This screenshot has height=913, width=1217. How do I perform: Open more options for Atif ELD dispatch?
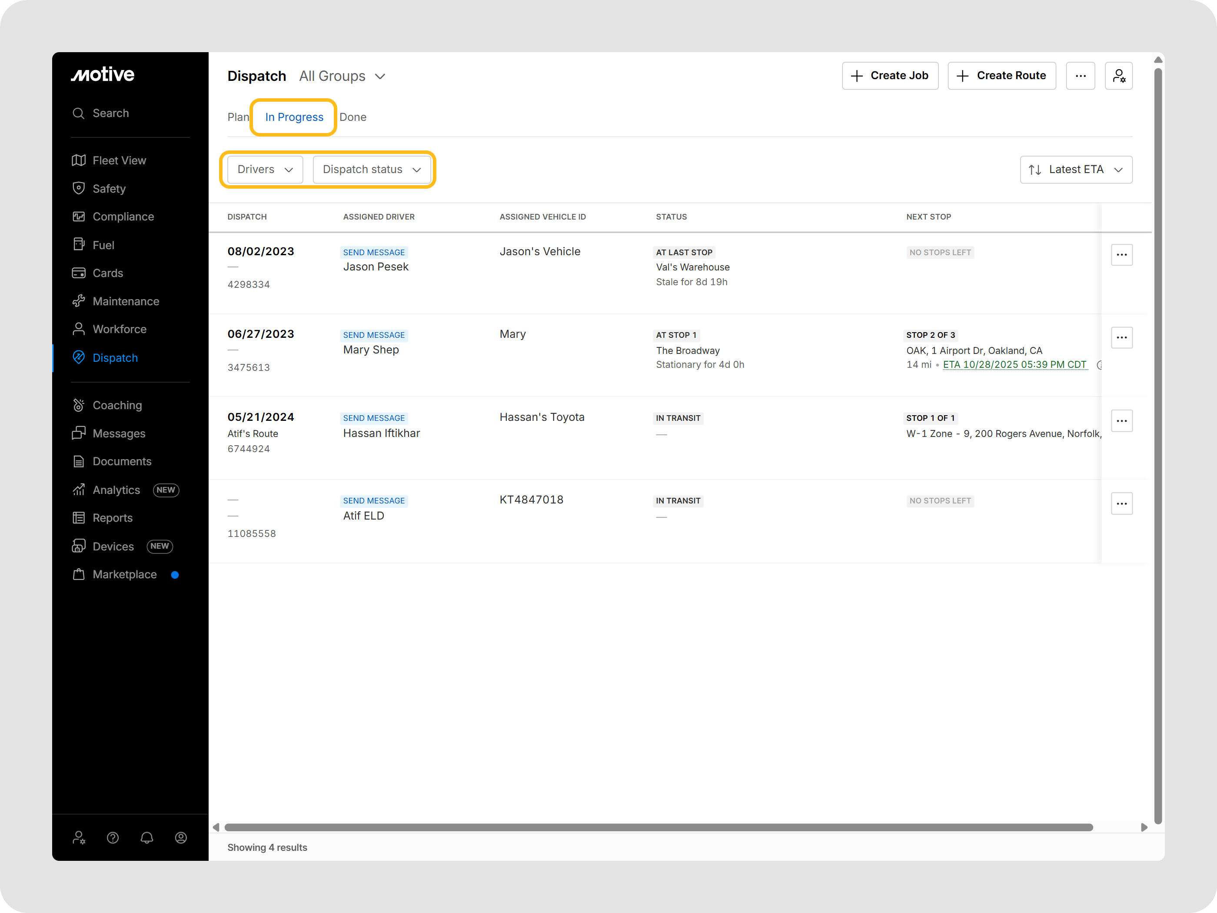(x=1121, y=503)
